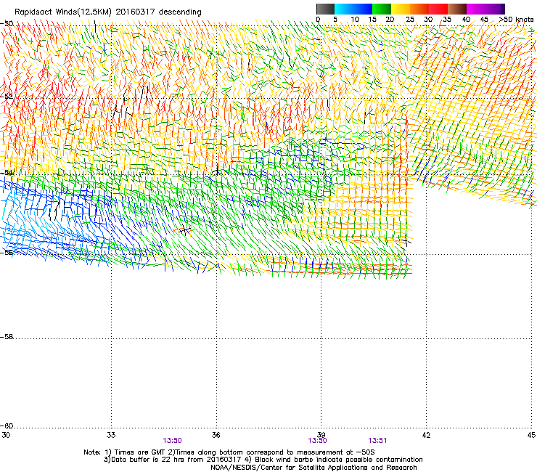Click the "35" legend scale label
The image size is (537, 472).
pos(447,20)
